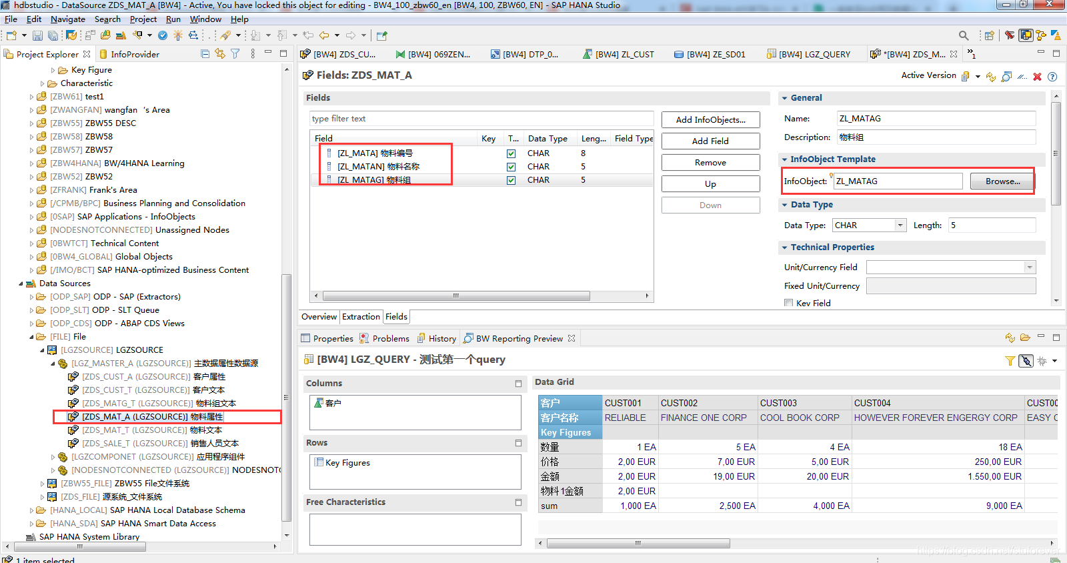This screenshot has height=563, width=1067.
Task: Click the Open Perspective icon
Action: coord(990,35)
